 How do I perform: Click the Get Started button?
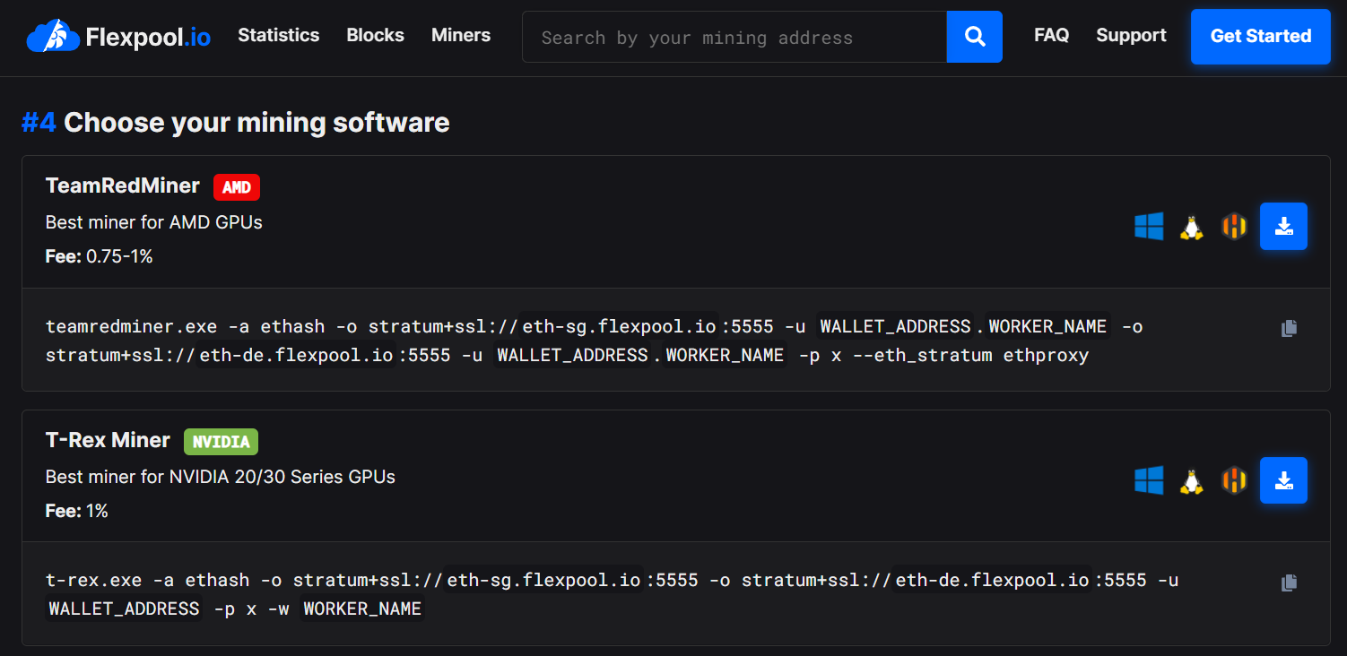pyautogui.click(x=1260, y=37)
